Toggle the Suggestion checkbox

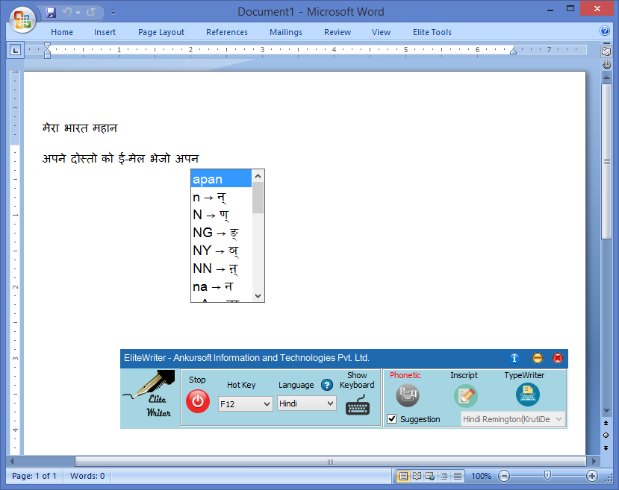coord(391,418)
